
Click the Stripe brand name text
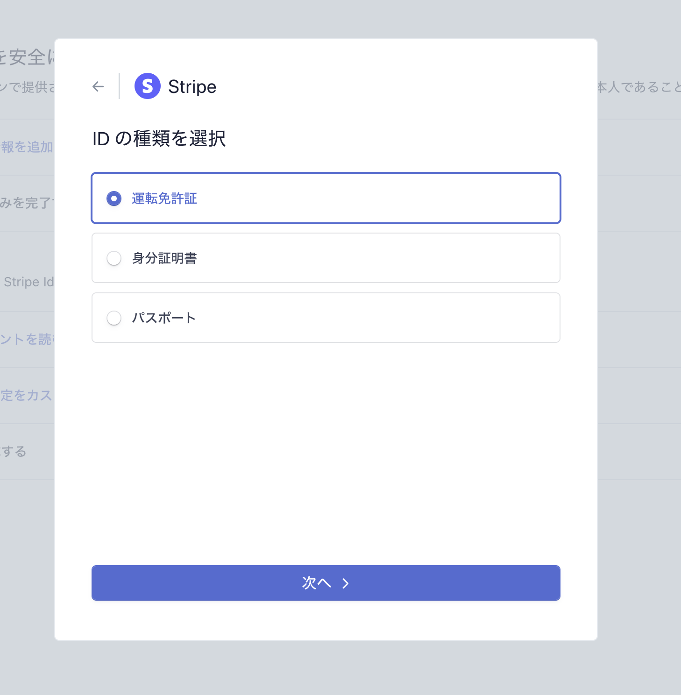point(192,87)
